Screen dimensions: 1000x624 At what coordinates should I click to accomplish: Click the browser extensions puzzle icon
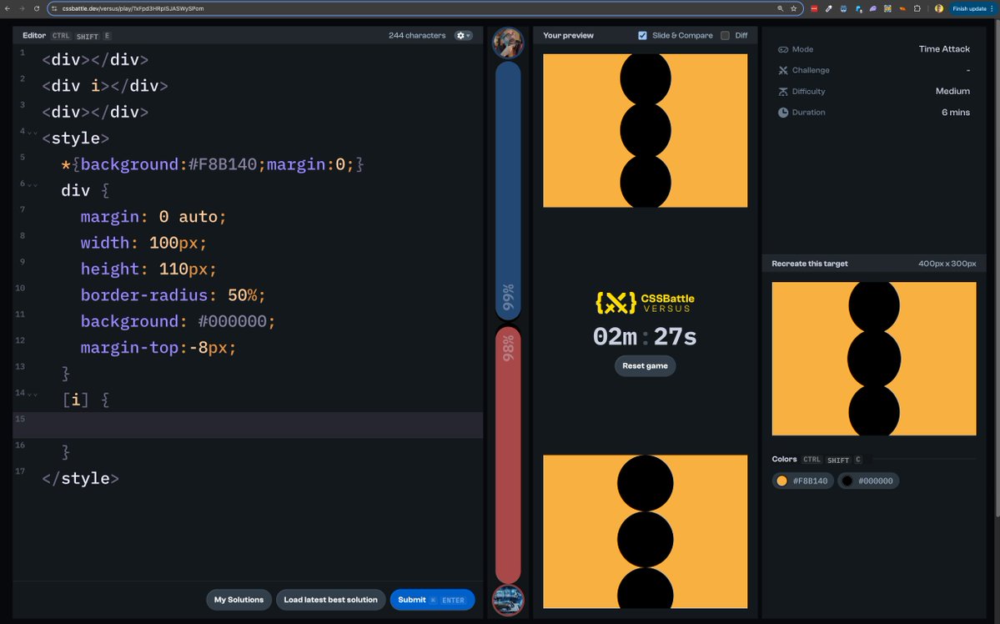pyautogui.click(x=917, y=8)
